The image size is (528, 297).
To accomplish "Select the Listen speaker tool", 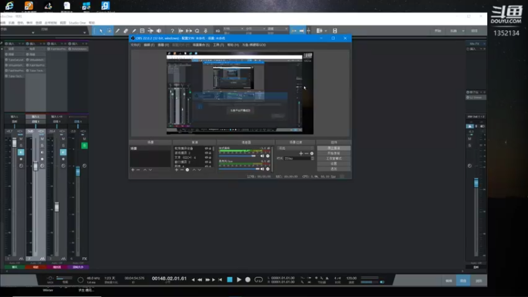I will [x=158, y=30].
